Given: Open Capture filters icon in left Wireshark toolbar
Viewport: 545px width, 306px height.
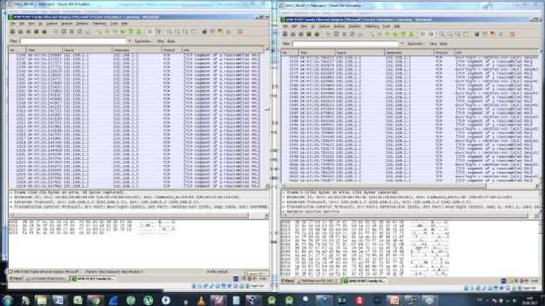Looking at the screenshot, I should point(204,32).
